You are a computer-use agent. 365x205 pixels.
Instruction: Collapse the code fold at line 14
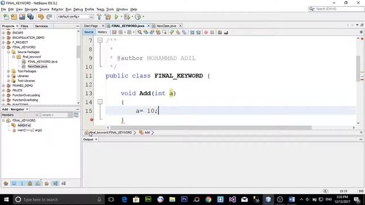(x=100, y=102)
